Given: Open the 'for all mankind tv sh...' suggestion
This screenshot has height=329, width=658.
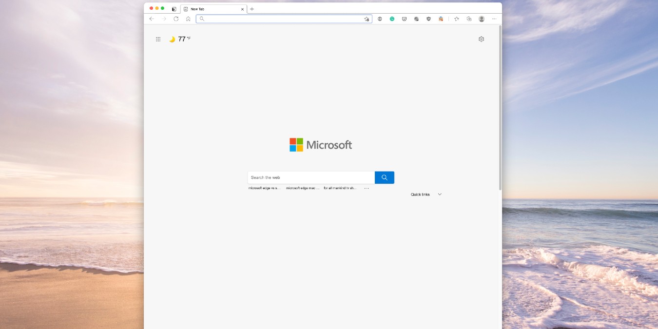Looking at the screenshot, I should [x=339, y=188].
